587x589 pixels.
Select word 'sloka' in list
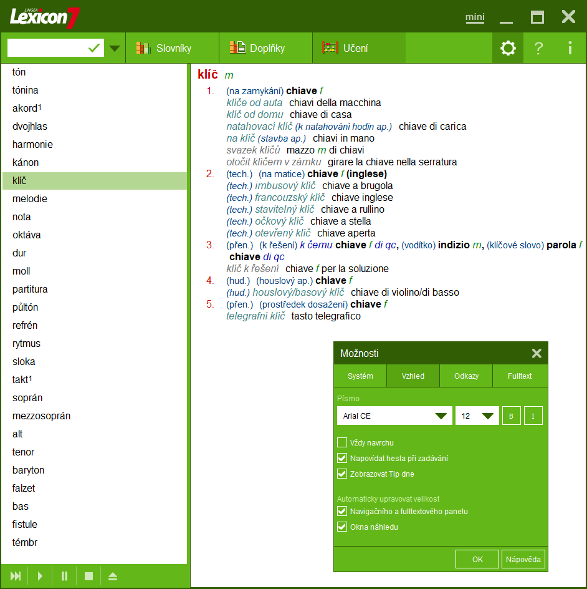pos(95,361)
